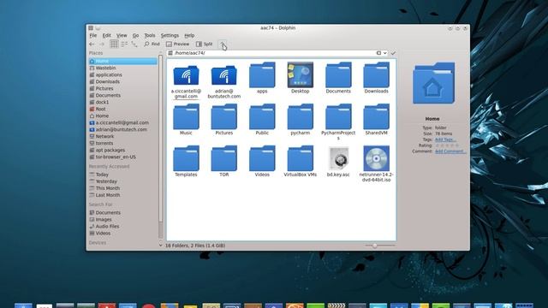The width and height of the screenshot is (548, 308).
Task: Select the PycharmProjects folder icon
Action: tap(338, 116)
